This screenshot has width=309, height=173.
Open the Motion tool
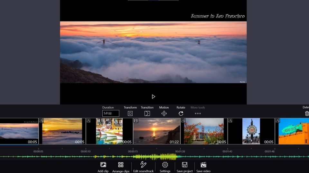164,113
